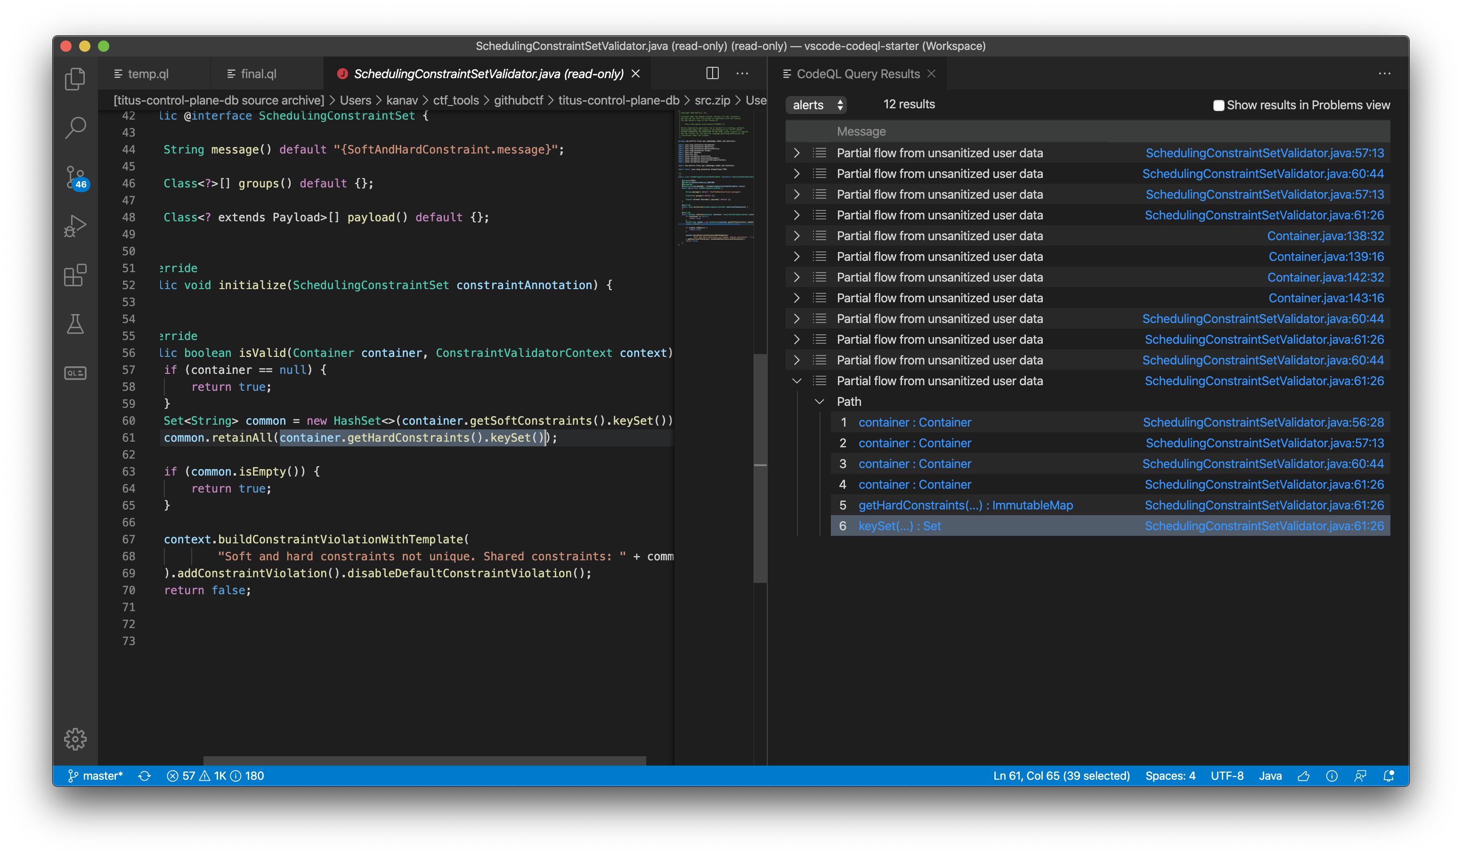This screenshot has width=1462, height=856.
Task: Open the CodeQL QL view
Action: pyautogui.click(x=75, y=373)
